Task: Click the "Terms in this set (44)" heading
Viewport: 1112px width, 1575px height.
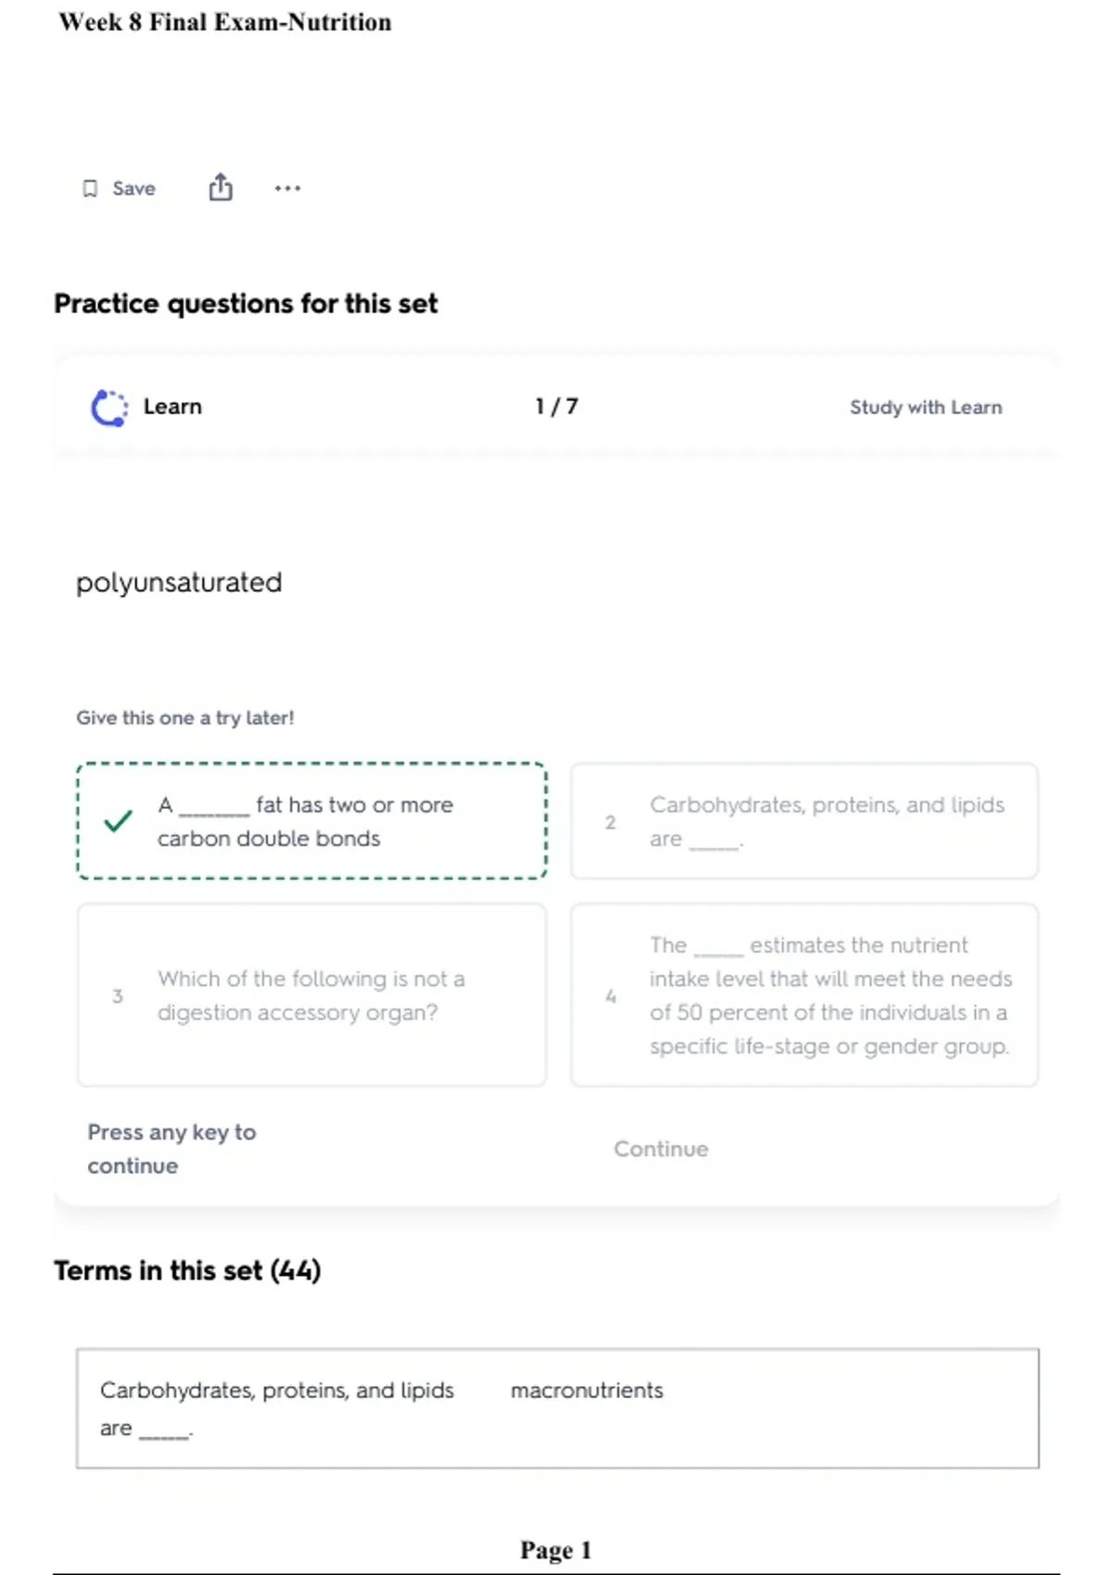Action: pyautogui.click(x=187, y=1270)
